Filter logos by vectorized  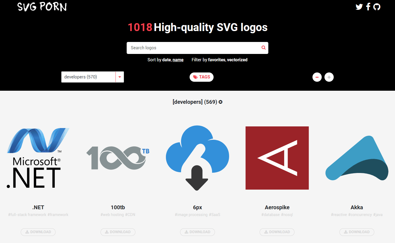[x=237, y=60]
